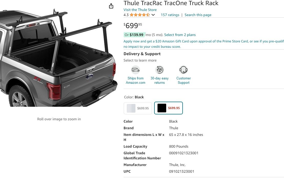Click the Customer Support text link
Viewport: 284px width, 178px height.
[x=183, y=80]
